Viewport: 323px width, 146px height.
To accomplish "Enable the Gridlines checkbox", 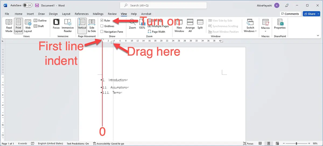I will pos(102,26).
